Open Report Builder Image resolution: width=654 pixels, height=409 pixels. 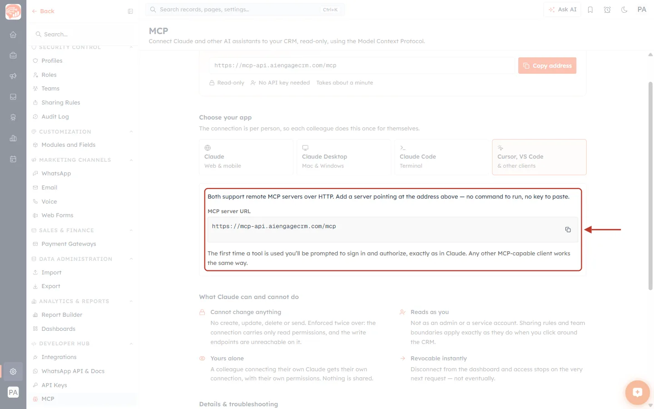(83, 315)
